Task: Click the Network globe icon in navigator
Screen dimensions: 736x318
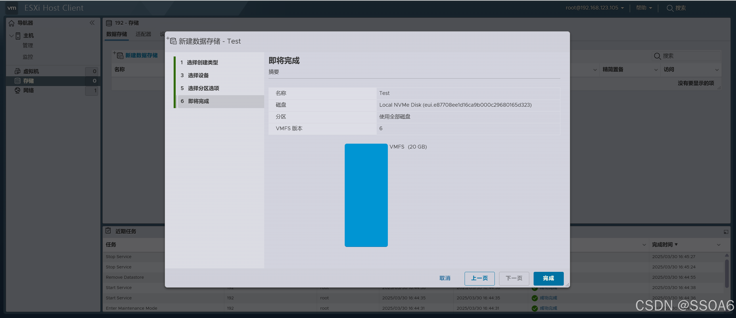Action: 18,90
